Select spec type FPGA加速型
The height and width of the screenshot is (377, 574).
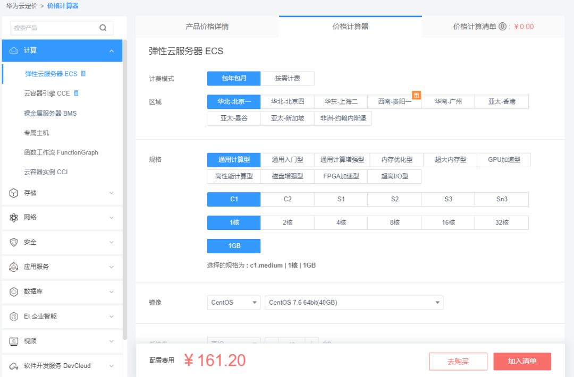[x=341, y=176]
